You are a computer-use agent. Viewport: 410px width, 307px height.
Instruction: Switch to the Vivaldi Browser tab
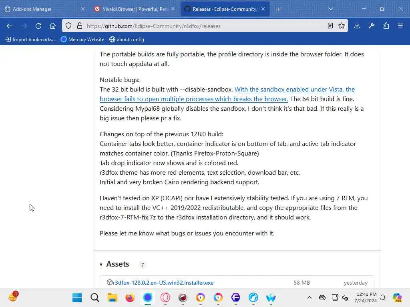point(135,9)
